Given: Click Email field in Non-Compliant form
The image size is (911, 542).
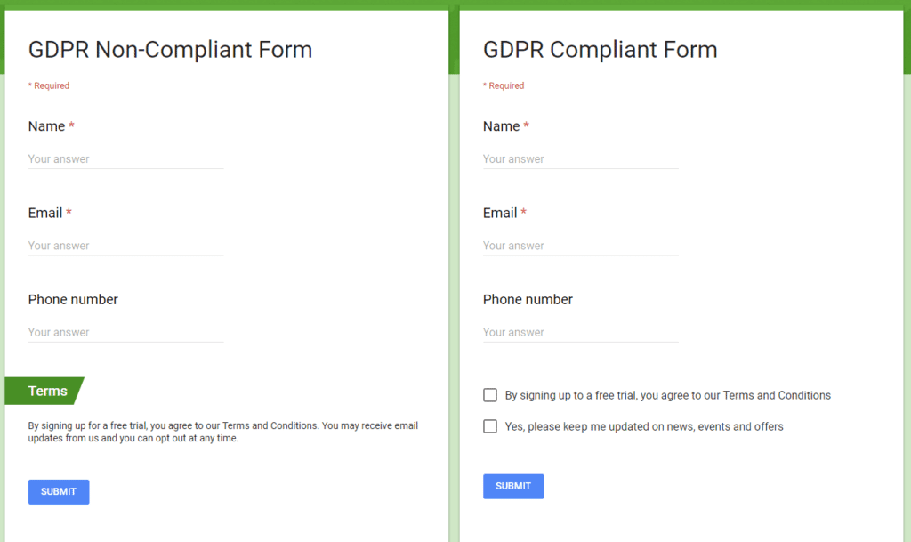Looking at the screenshot, I should pos(125,246).
